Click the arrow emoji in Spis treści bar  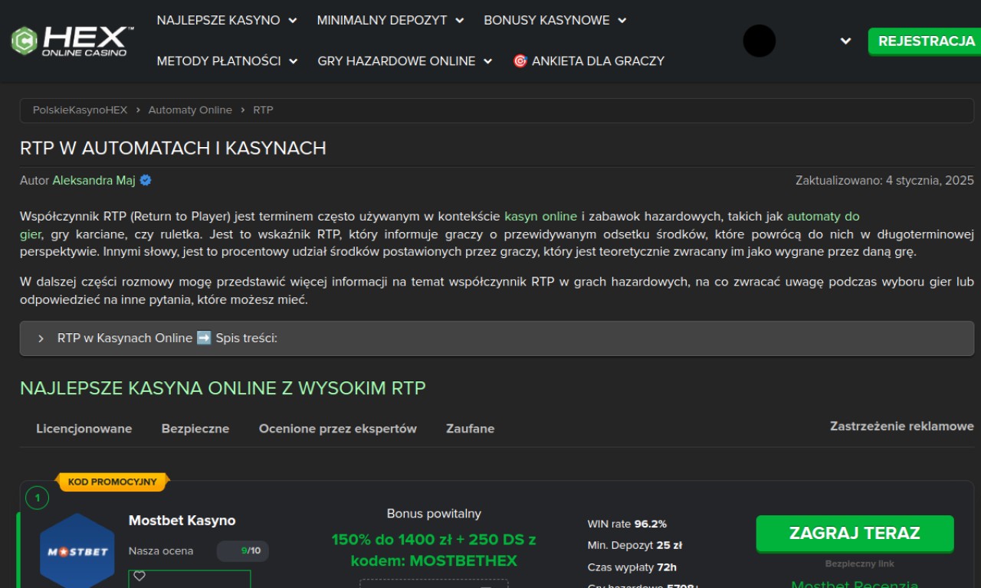(x=204, y=338)
